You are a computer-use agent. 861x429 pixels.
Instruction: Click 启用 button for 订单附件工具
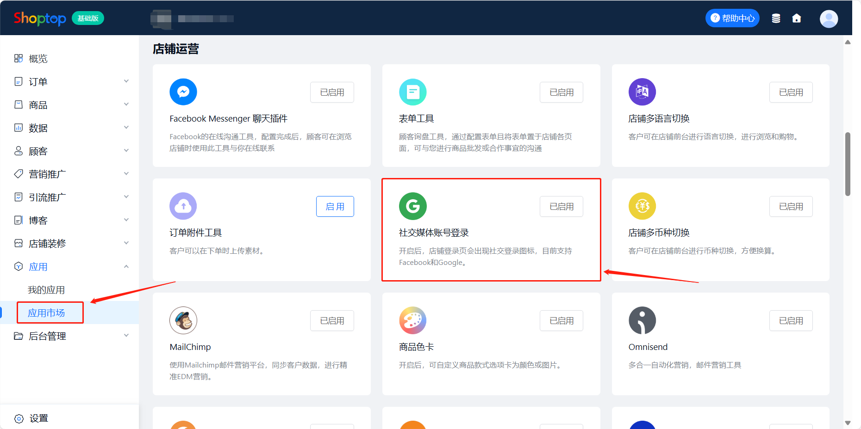(x=335, y=207)
